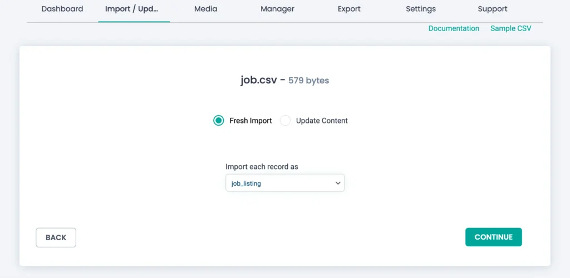Open the Documentation link
The image size is (570, 278).
454,28
